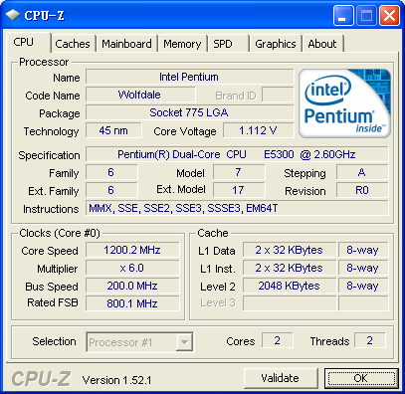405x394 pixels.
Task: Click the Validate button
Action: tap(281, 378)
